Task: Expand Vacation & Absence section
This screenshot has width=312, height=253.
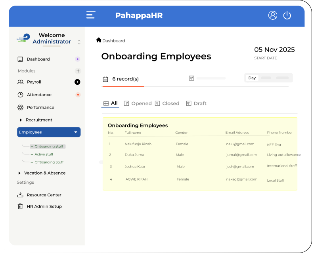Action: [x=19, y=173]
